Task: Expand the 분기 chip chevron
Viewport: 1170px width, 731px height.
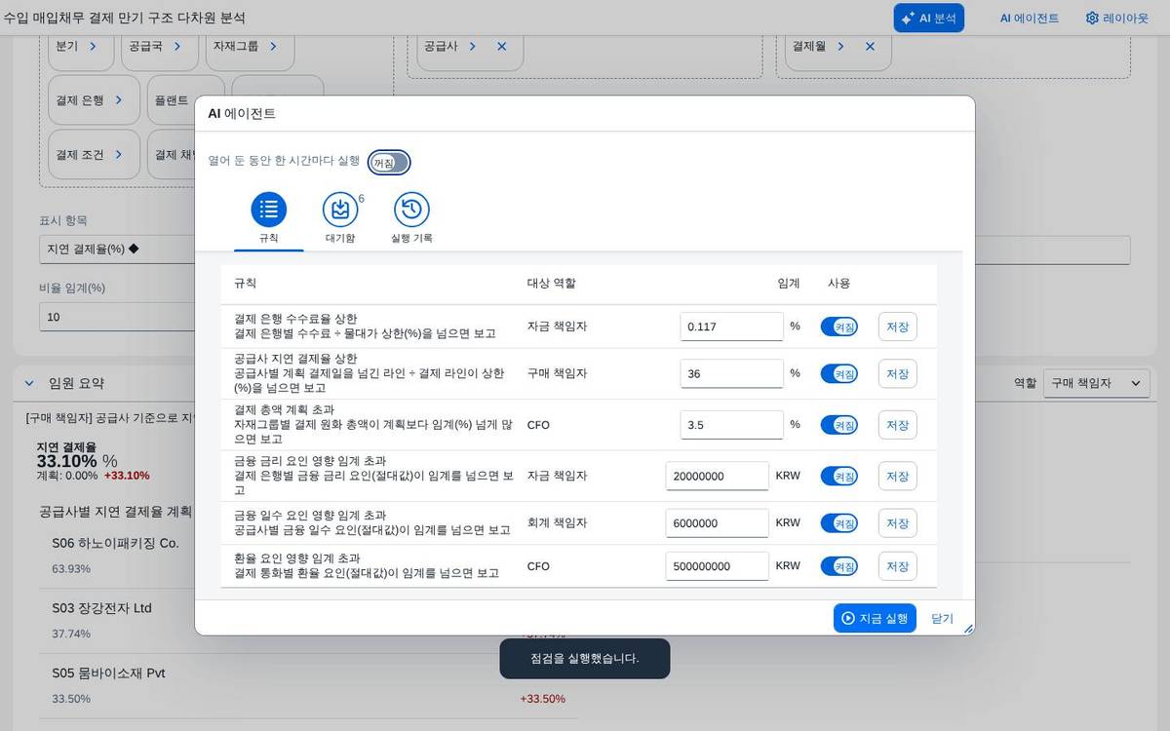Action: click(x=93, y=46)
